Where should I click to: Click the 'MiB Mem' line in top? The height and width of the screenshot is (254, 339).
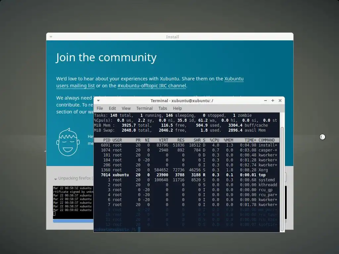click(181, 125)
